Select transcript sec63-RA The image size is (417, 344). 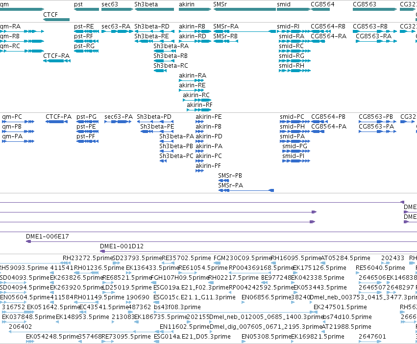click(x=117, y=31)
